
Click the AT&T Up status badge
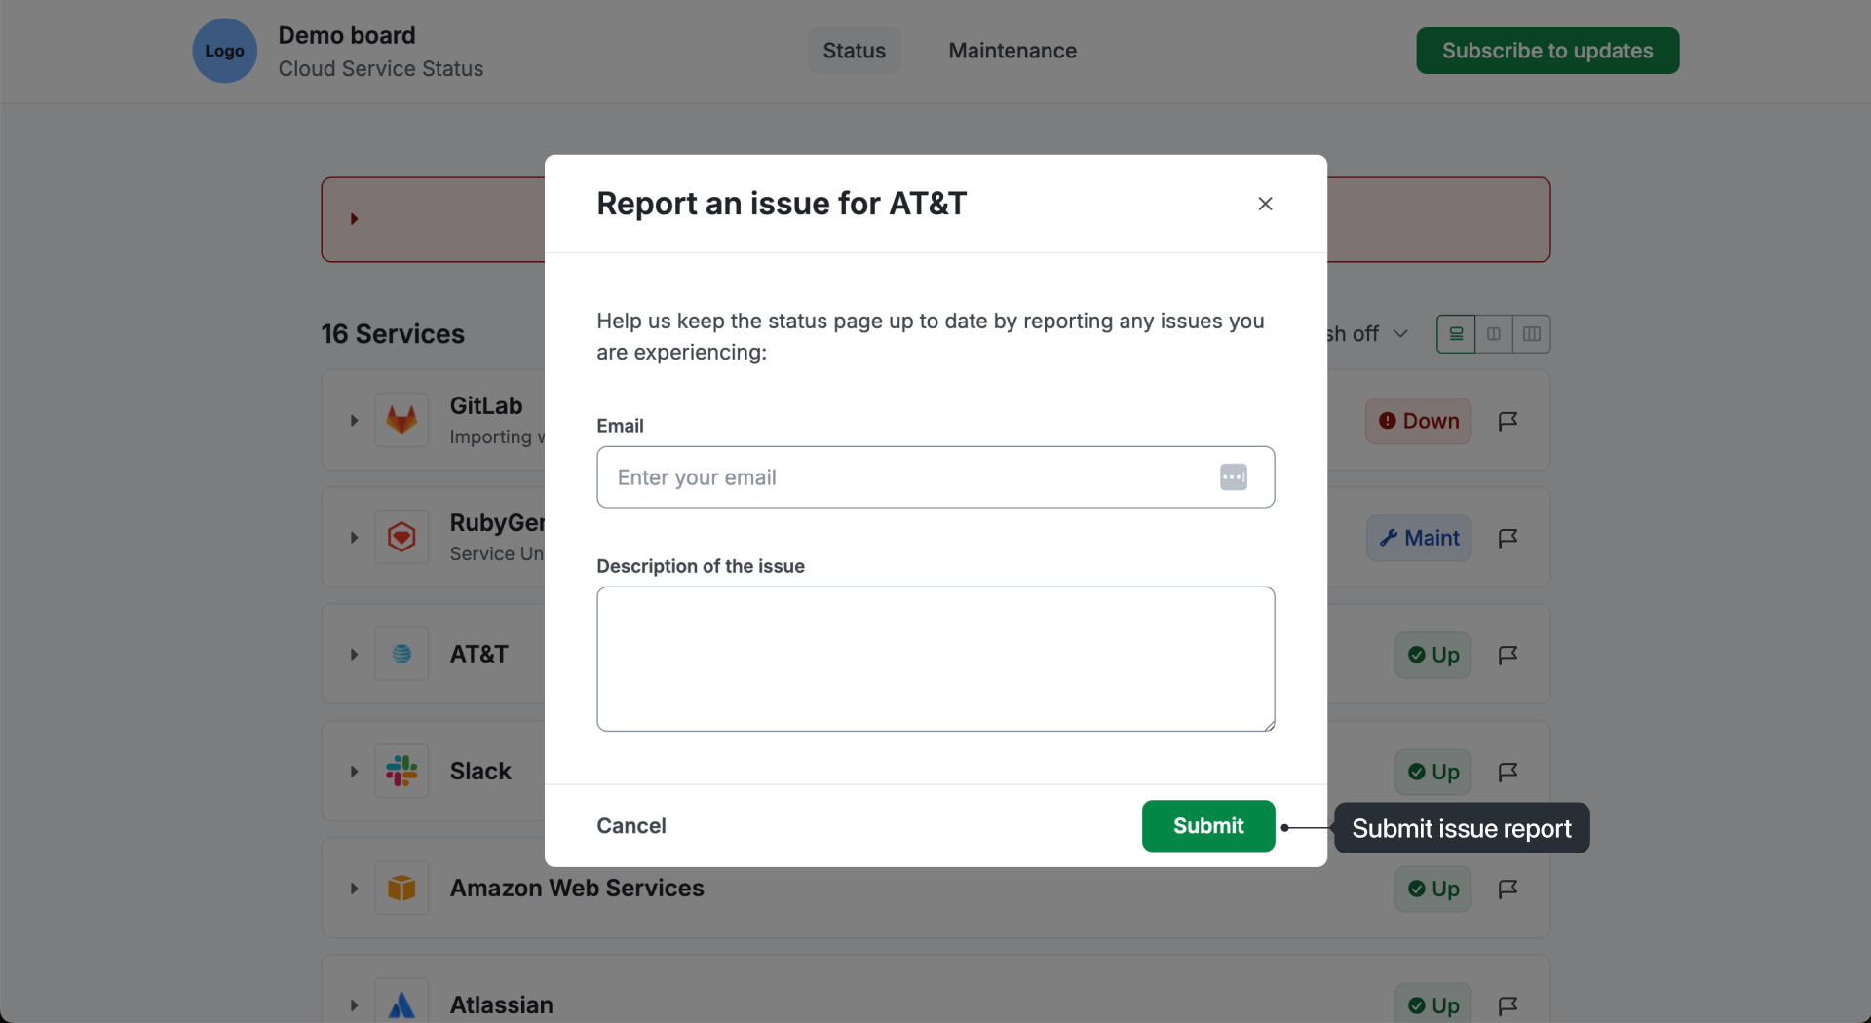click(1432, 655)
